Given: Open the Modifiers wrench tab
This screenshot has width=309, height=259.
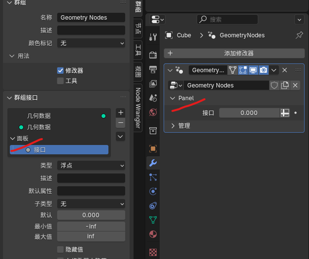Looking at the screenshot, I should pos(153,163).
